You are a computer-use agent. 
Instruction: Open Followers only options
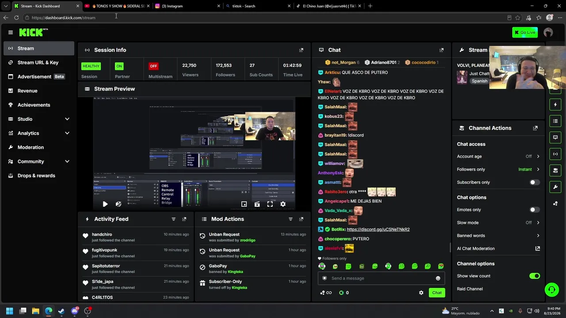[x=498, y=169]
